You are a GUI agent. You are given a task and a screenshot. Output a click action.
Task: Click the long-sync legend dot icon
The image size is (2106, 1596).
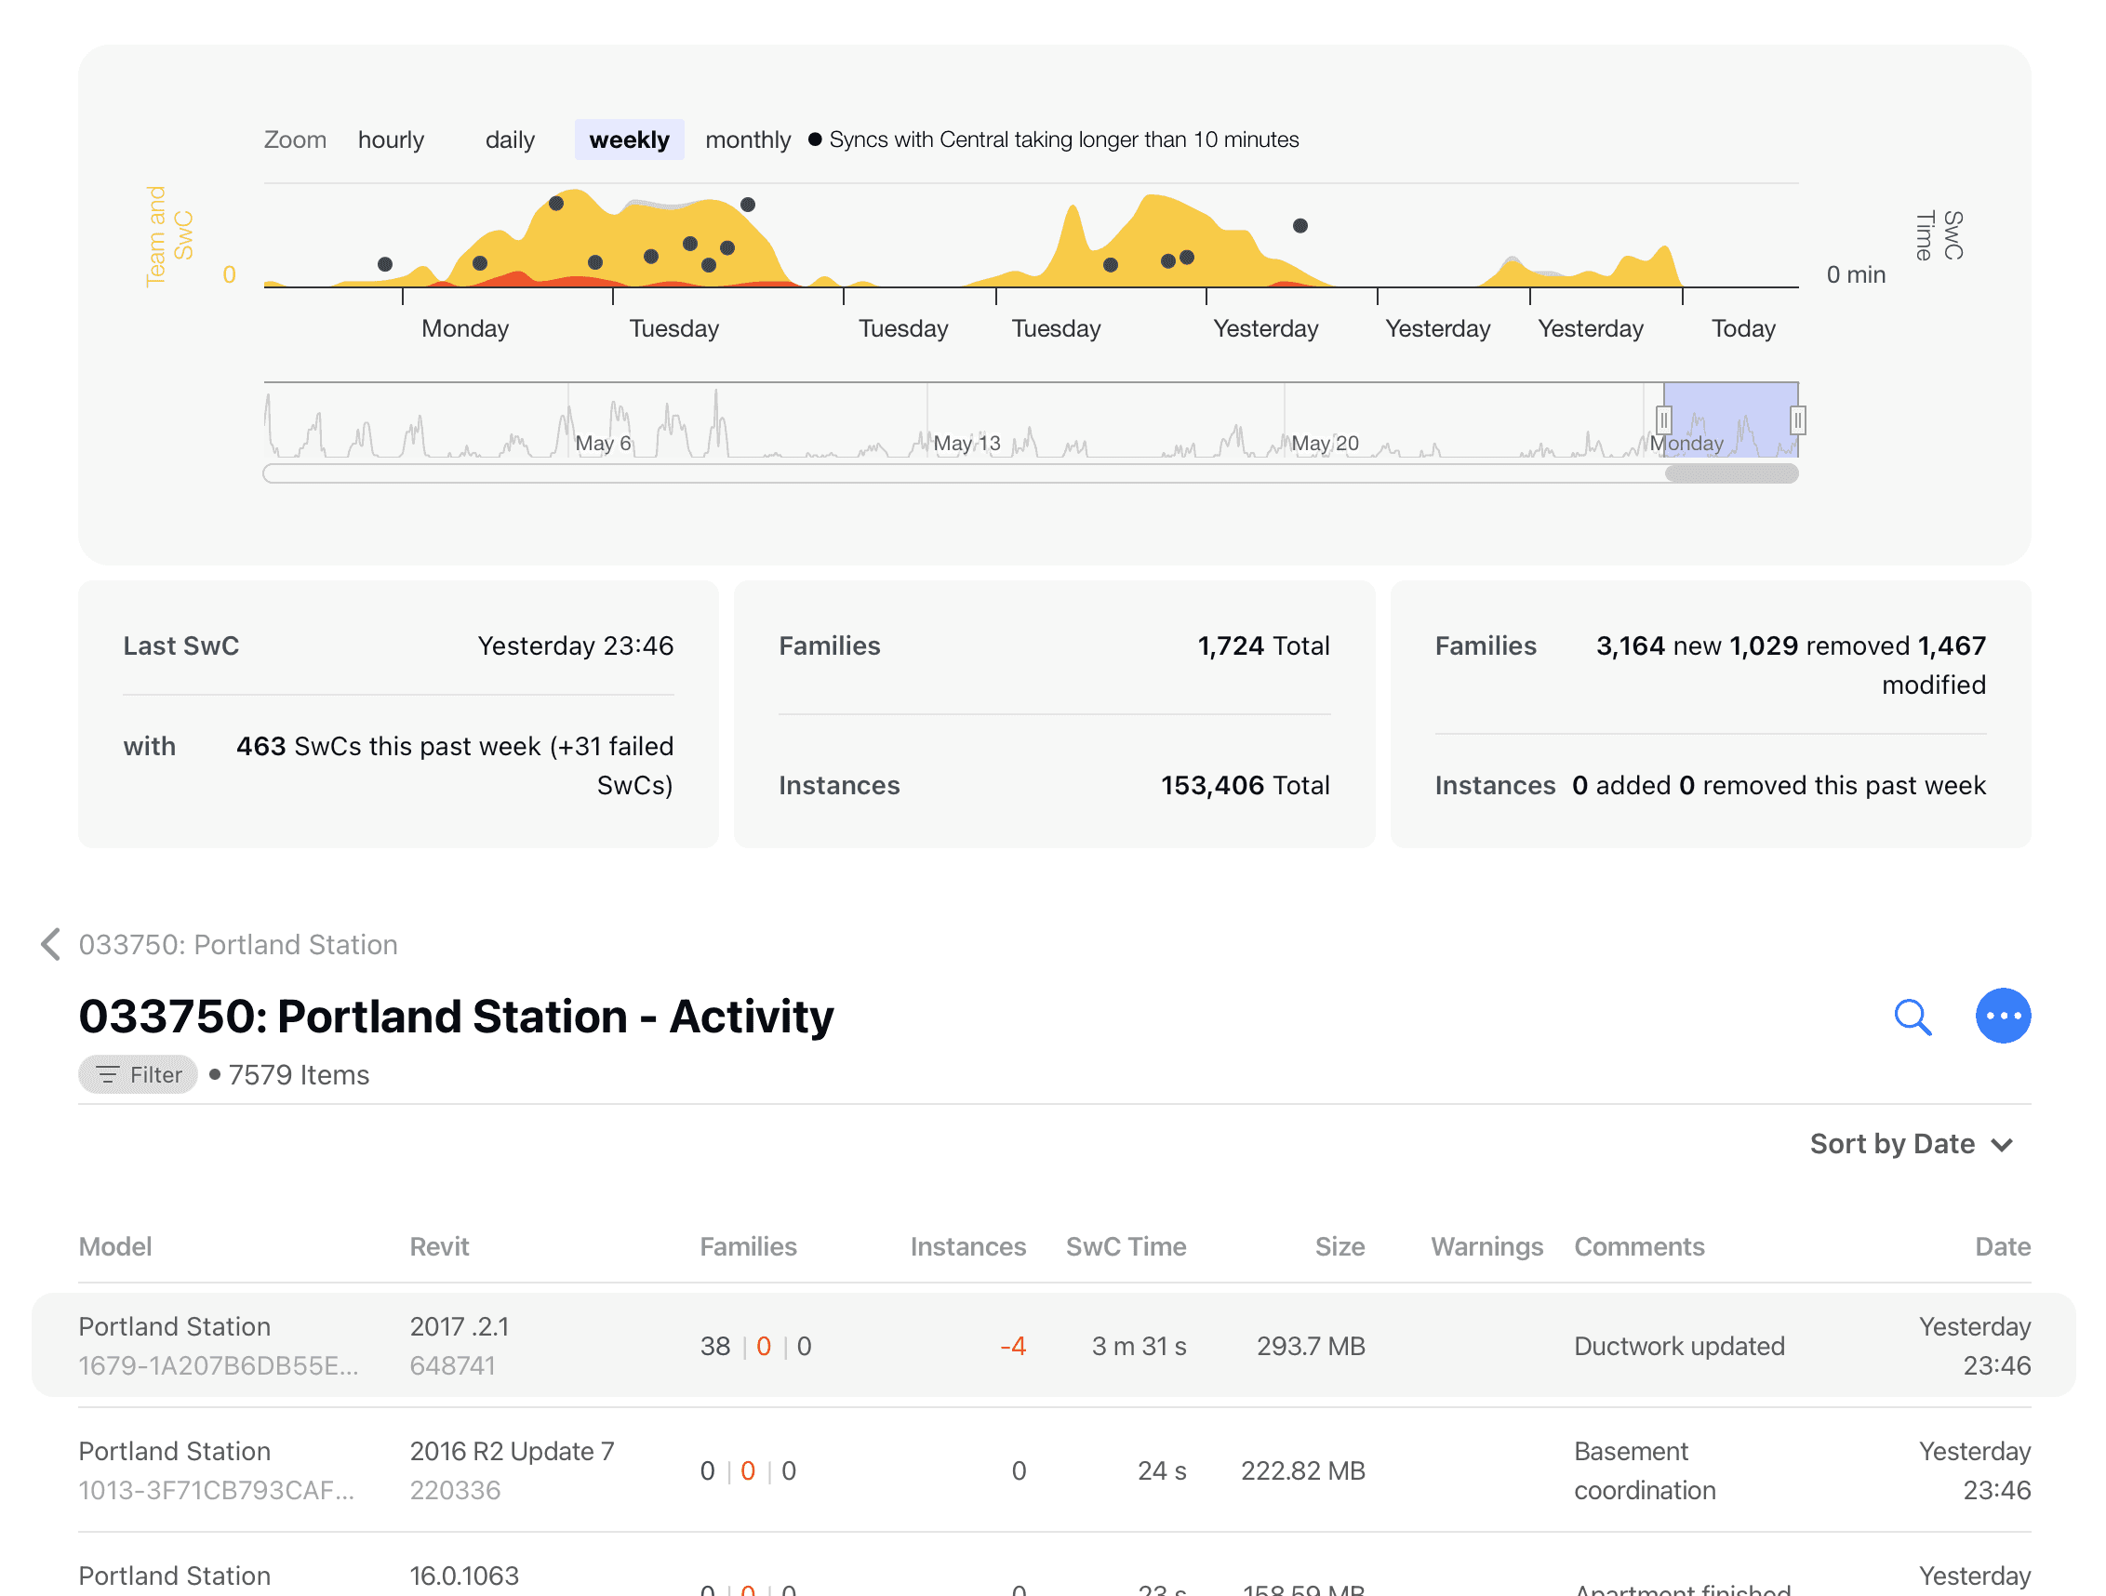coord(815,140)
